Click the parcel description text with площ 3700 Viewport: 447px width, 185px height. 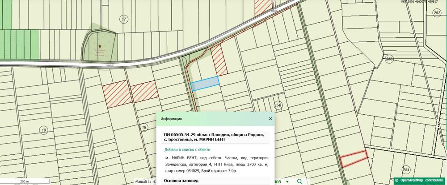[217, 164]
